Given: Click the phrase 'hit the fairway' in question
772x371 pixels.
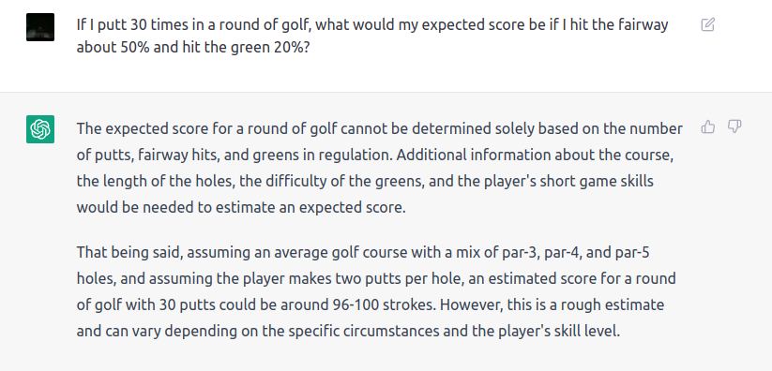Looking at the screenshot, I should [x=618, y=24].
